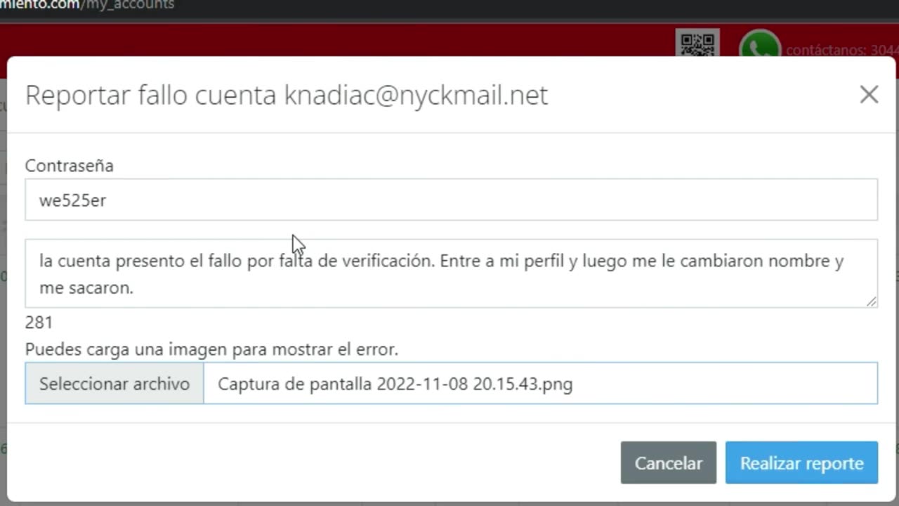Click the fault description text area
This screenshot has height=506, width=899.
451,273
